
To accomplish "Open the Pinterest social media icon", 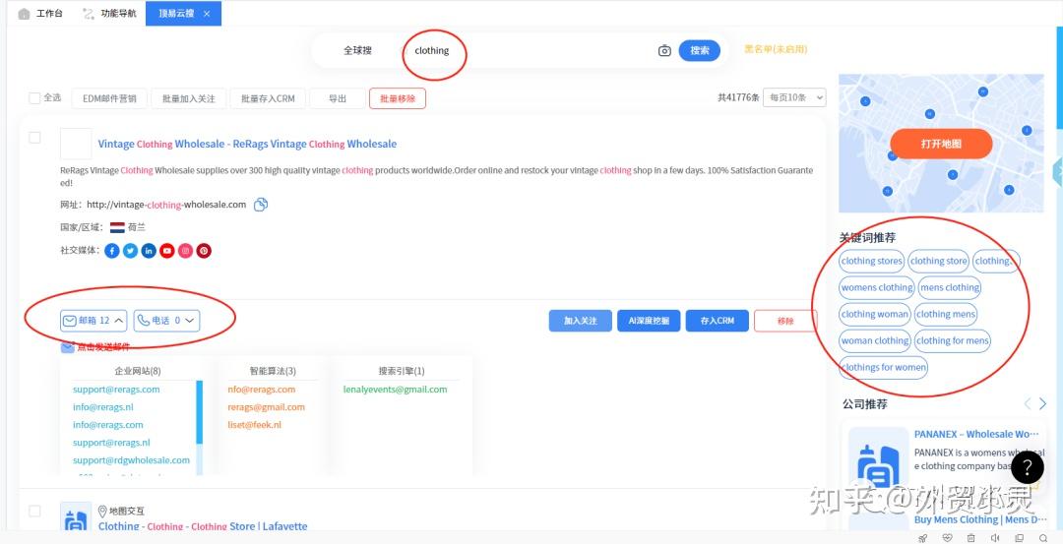I will [x=204, y=251].
